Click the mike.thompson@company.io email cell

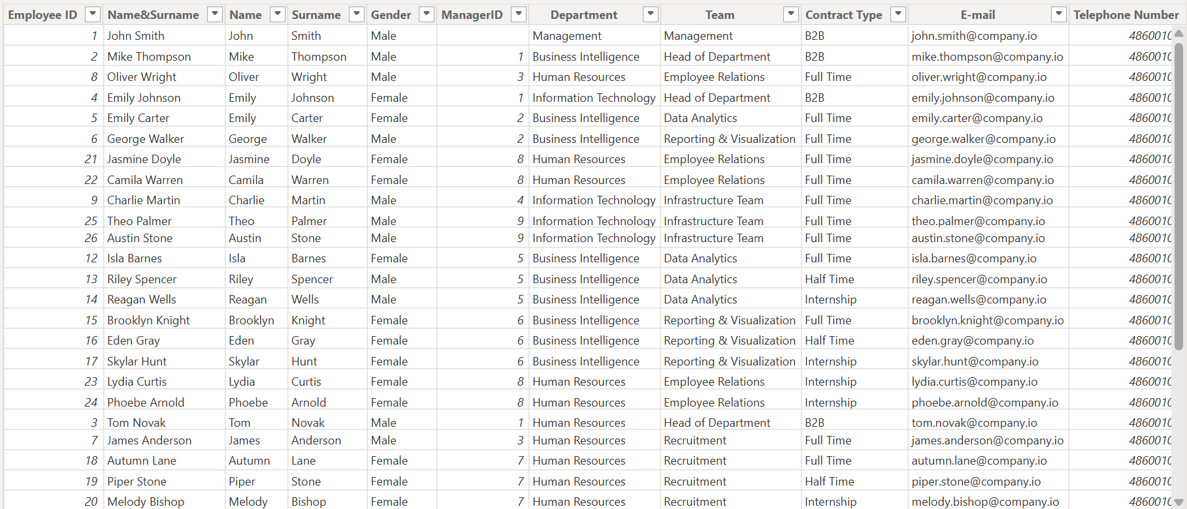click(x=988, y=57)
